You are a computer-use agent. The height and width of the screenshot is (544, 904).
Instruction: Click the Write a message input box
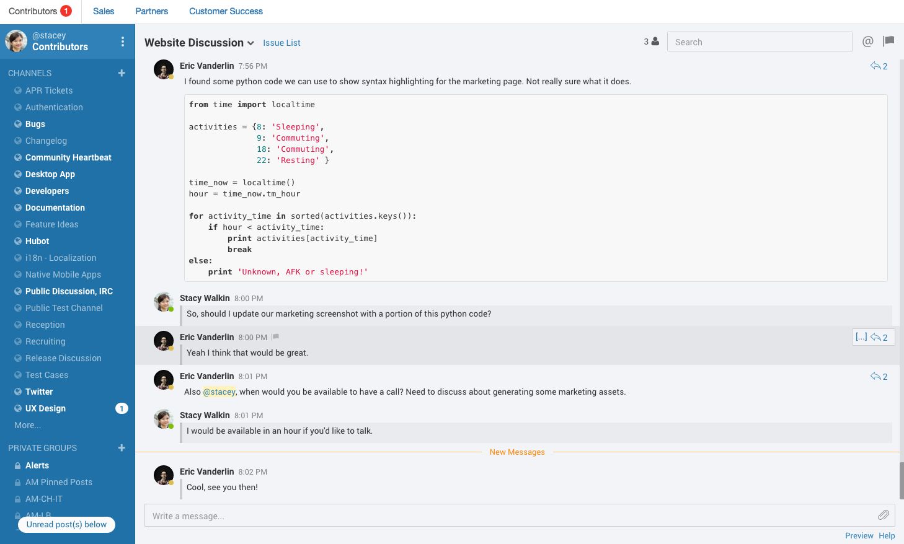(x=508, y=515)
